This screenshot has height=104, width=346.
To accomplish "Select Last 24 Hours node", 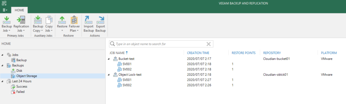I will coord(22,81).
